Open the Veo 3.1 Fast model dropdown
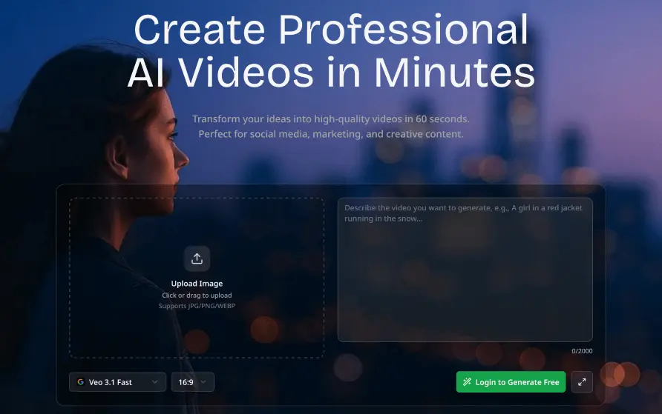 (117, 382)
